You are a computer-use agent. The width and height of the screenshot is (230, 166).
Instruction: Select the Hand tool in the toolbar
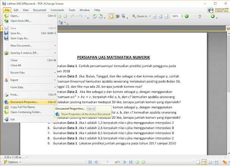(111, 16)
